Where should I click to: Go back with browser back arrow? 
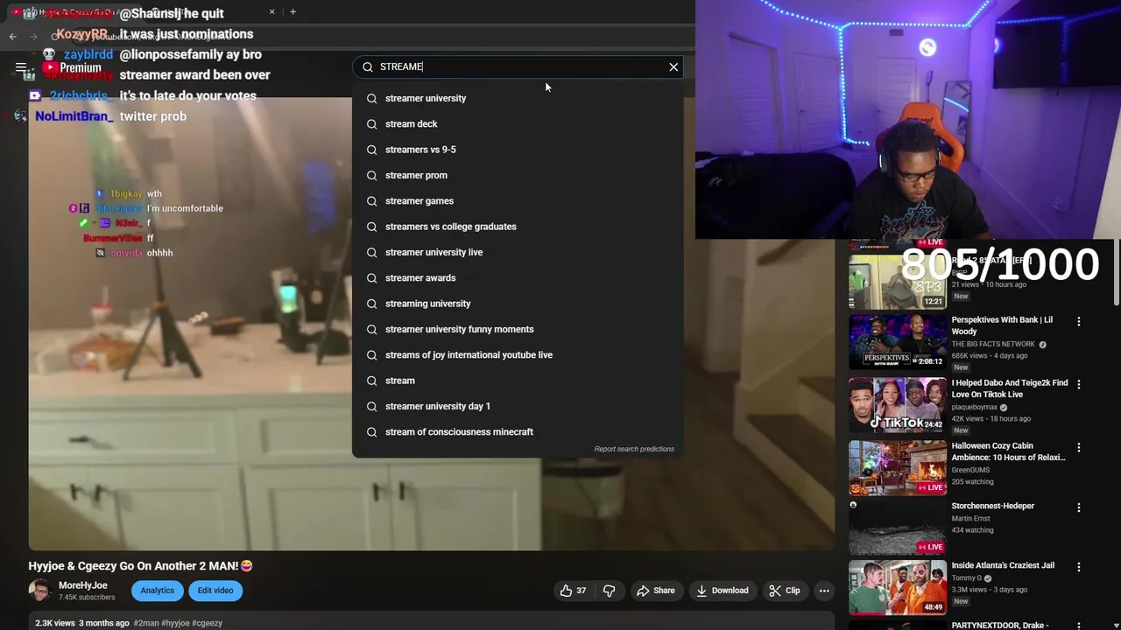click(12, 36)
